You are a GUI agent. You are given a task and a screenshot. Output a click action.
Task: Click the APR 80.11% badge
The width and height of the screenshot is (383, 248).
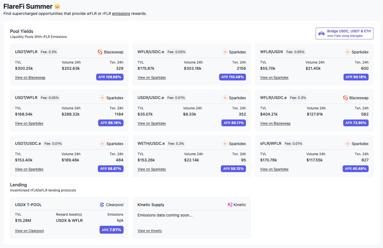234,123
